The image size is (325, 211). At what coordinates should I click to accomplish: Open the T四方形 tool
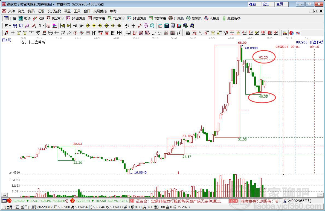pyautogui.click(x=116, y=18)
